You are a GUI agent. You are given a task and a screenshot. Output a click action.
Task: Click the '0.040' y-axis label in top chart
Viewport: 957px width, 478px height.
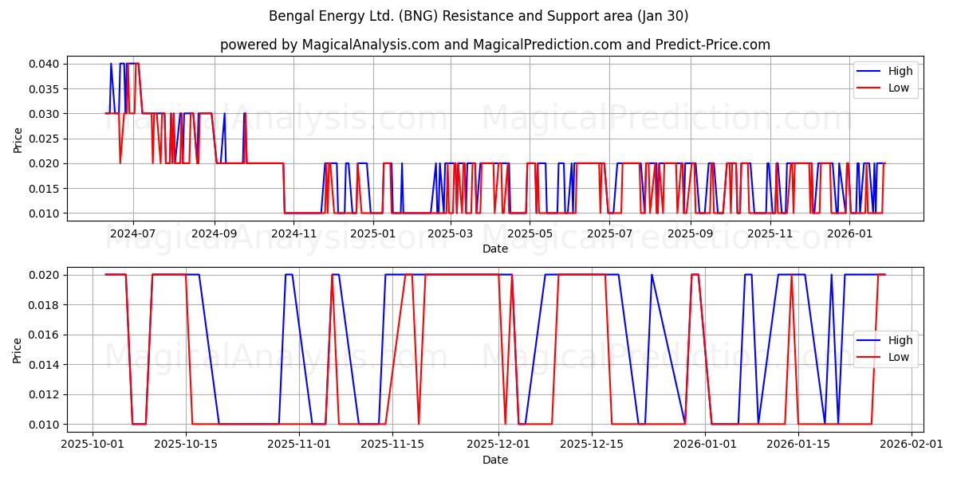(x=45, y=64)
